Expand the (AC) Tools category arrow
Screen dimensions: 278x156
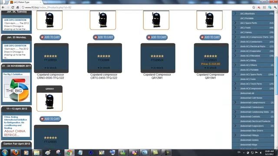pyautogui.click(x=235, y=28)
